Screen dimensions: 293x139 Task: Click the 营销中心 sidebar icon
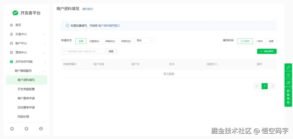pos(11,53)
